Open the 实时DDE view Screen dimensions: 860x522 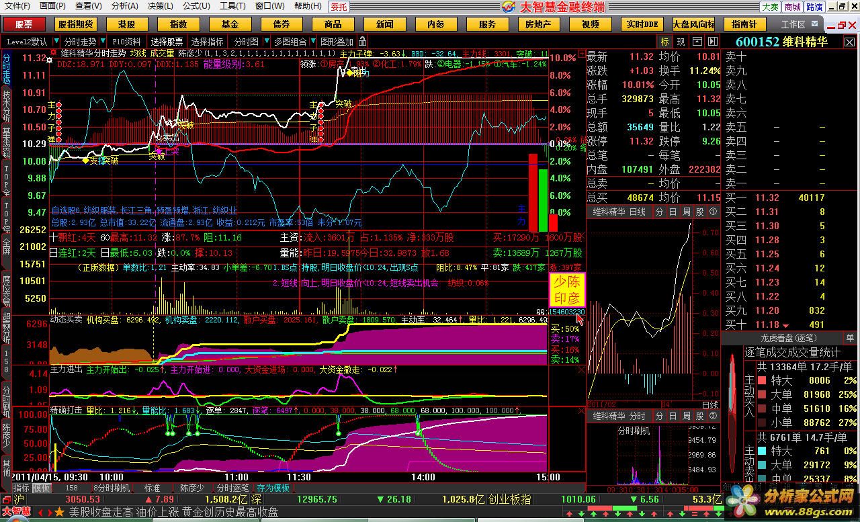(x=642, y=24)
